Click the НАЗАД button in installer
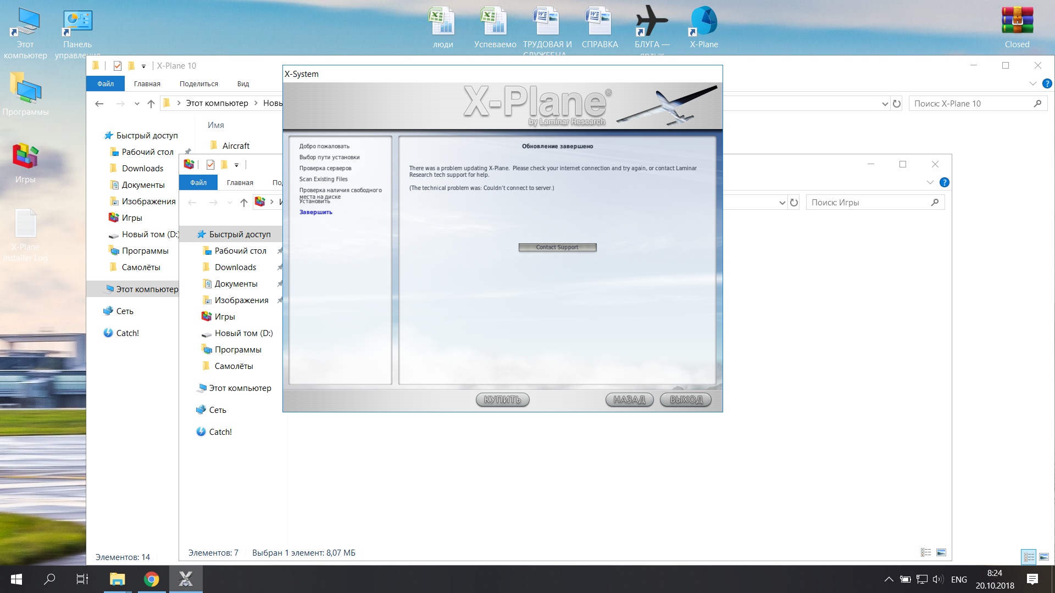1055x593 pixels. [x=629, y=400]
